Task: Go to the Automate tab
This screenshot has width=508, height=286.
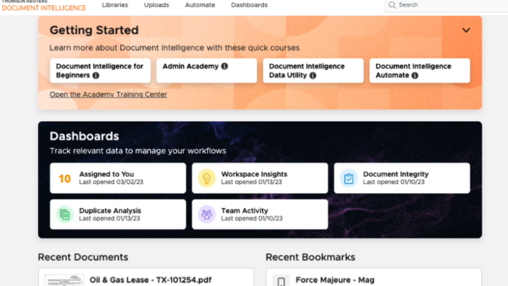Action: click(x=200, y=5)
